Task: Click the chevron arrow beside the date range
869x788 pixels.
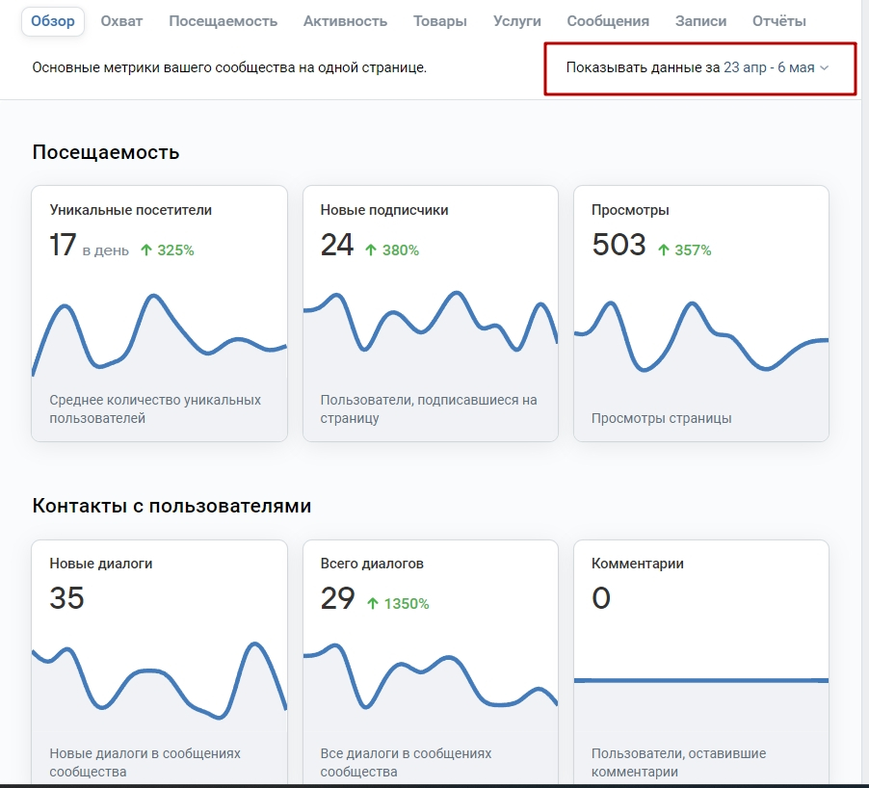Action: point(824,68)
